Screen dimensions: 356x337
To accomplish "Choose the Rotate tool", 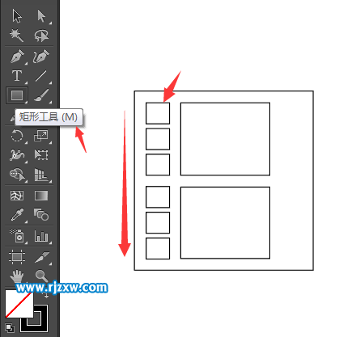I will pos(17,136).
